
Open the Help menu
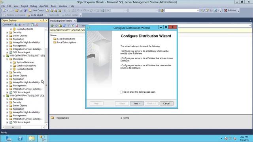(72, 6)
